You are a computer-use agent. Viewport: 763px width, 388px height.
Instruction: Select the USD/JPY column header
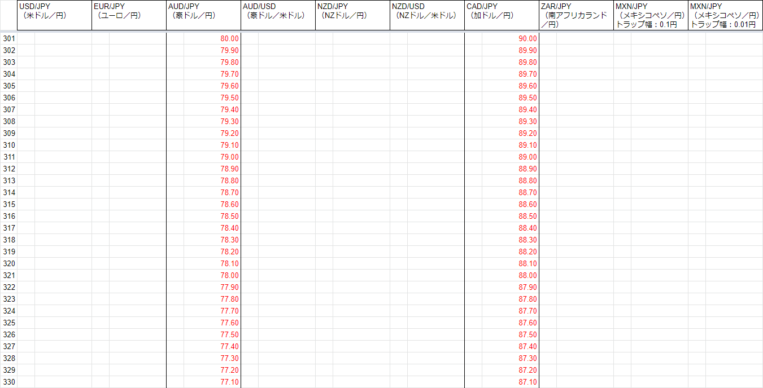pyautogui.click(x=55, y=15)
